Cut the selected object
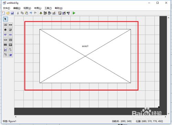This screenshot has height=125, width=172. [x=18, y=13]
